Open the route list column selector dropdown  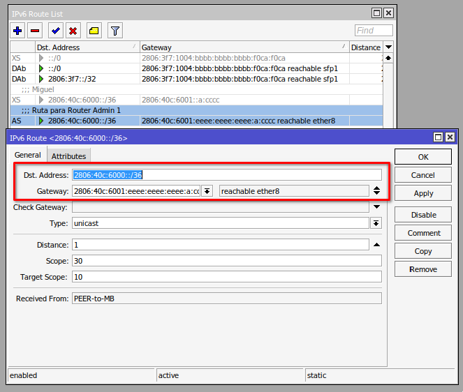coord(389,47)
